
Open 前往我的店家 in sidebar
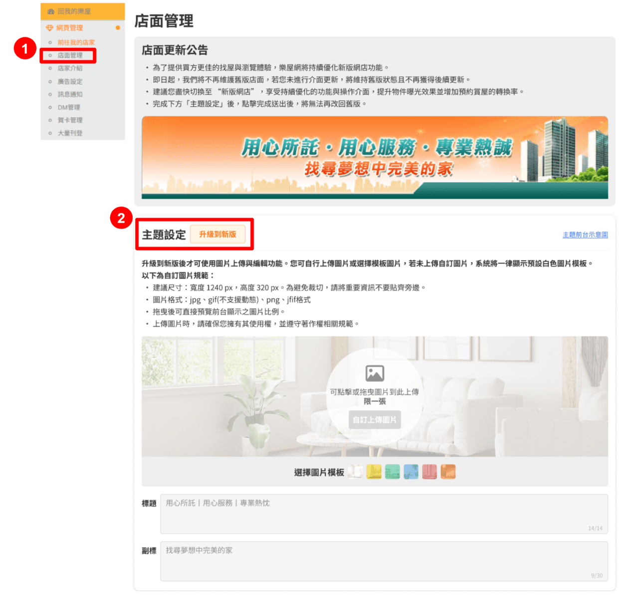click(x=76, y=42)
